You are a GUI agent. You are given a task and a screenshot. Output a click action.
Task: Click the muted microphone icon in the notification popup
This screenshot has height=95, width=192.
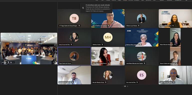click(x=83, y=8)
